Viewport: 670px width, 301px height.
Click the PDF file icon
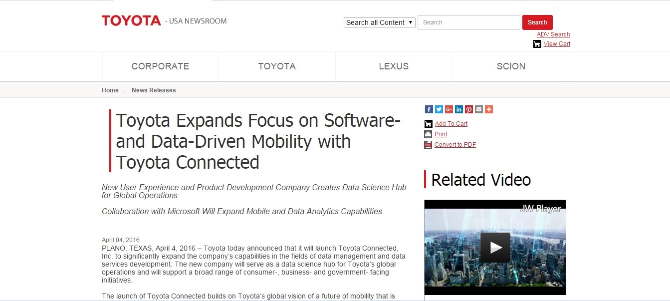pyautogui.click(x=428, y=145)
